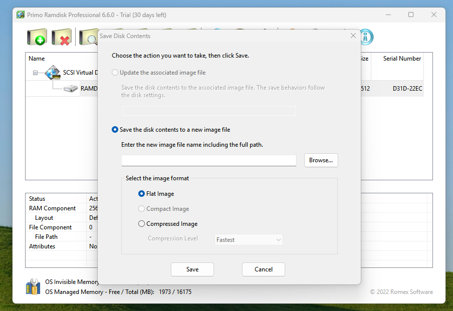Choose the Flat Image format option
Viewport: 453px width, 311px height.
[142, 194]
